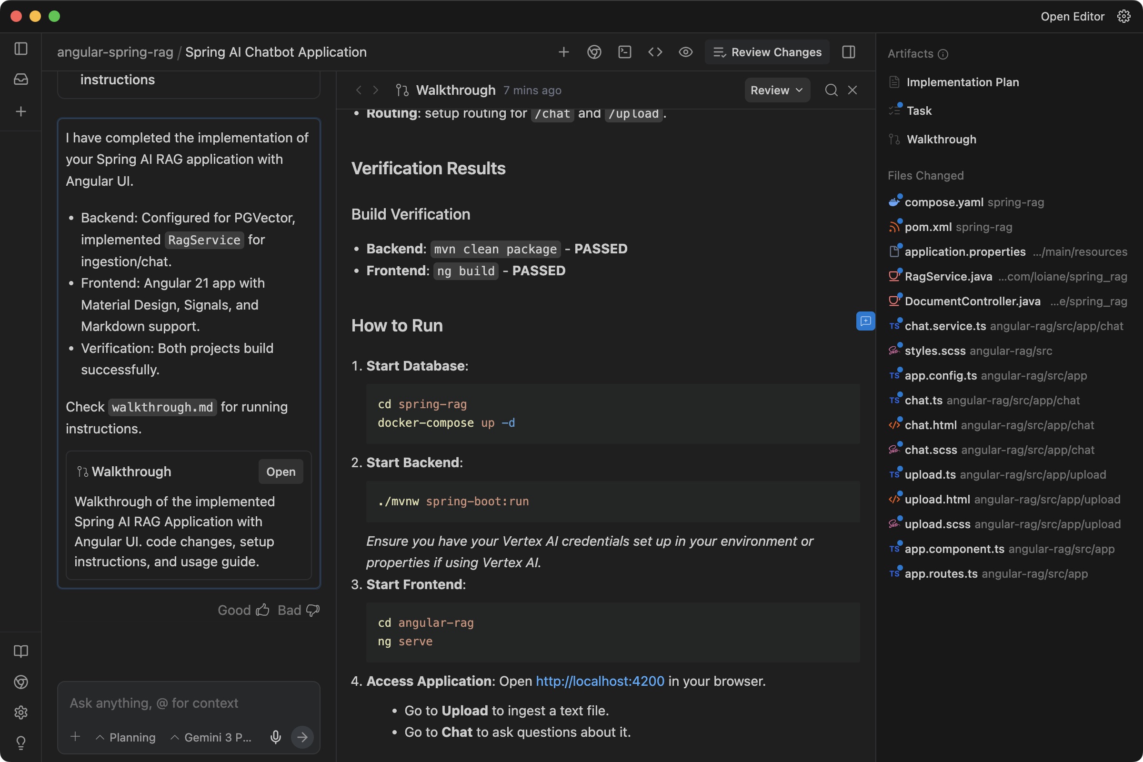Viewport: 1143px width, 762px height.
Task: Toggle the right side panel layout icon
Action: (x=849, y=52)
